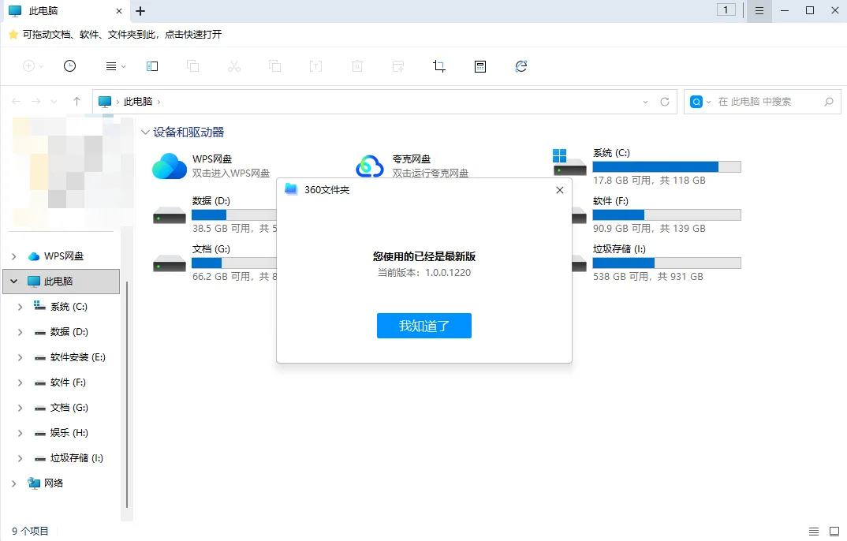Viewport: 847px width, 541px height.
Task: Expand 系统 (C:) in the sidebar
Action: (20, 307)
